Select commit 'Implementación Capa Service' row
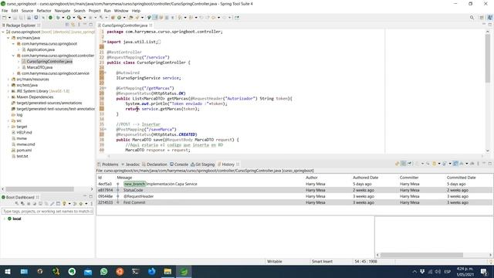 click(x=295, y=184)
